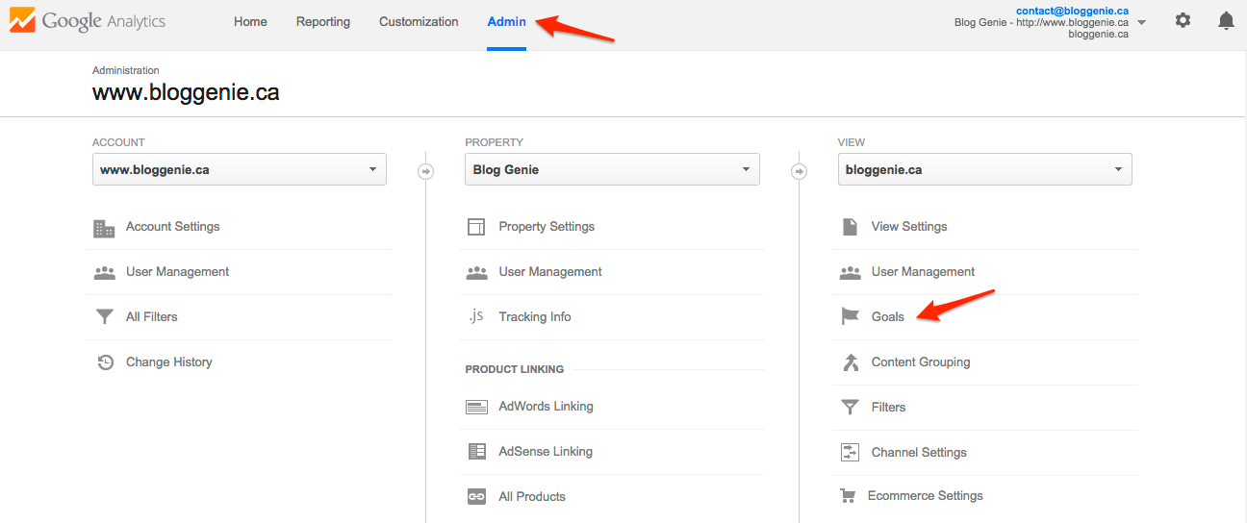Viewport: 1247px width, 523px height.
Task: Click the PRODUCT LINKING section heading
Action: 515,369
